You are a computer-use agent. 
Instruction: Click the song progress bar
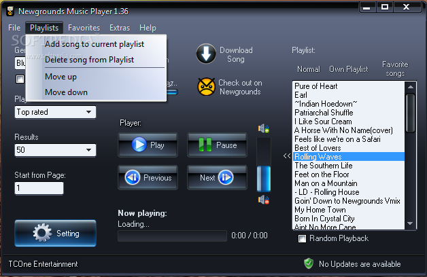pos(172,236)
